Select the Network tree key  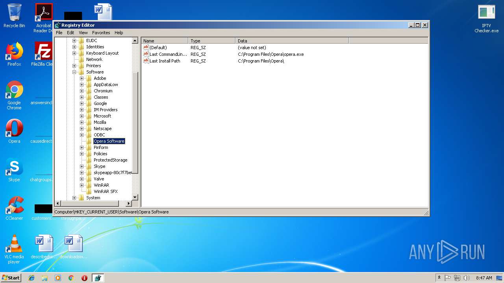94,59
